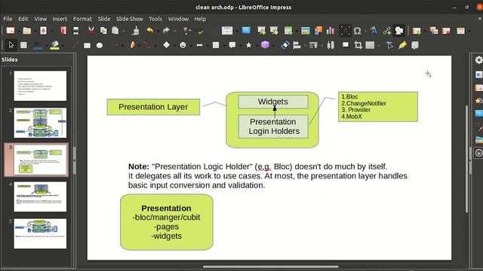Click the horizontal scrollbar under the slide
The height and width of the screenshot is (271, 483).
(270, 266)
